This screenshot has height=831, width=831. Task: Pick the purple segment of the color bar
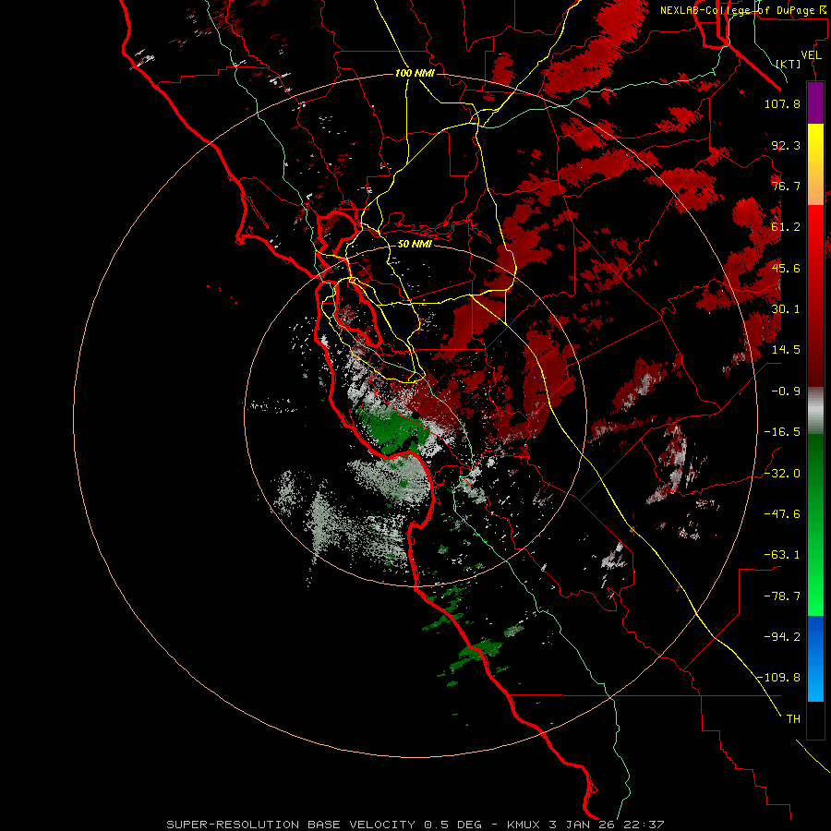pos(815,103)
